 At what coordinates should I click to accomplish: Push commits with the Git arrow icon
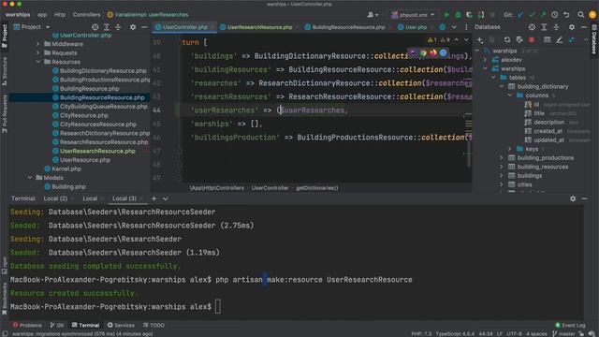543,15
